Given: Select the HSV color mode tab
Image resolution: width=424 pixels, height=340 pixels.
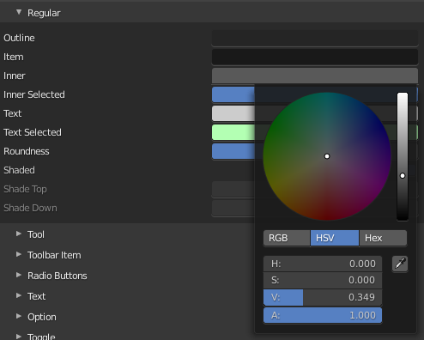Looking at the screenshot, I should pos(335,238).
